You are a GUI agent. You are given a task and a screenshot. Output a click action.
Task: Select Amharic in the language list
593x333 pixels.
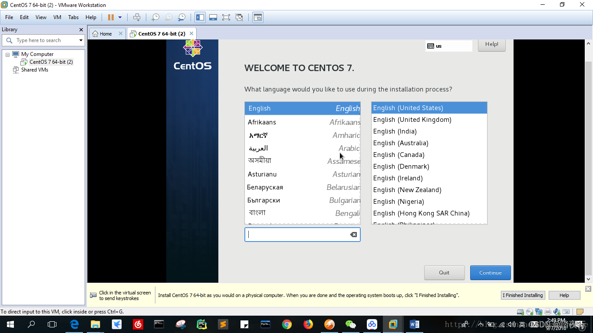pyautogui.click(x=303, y=135)
